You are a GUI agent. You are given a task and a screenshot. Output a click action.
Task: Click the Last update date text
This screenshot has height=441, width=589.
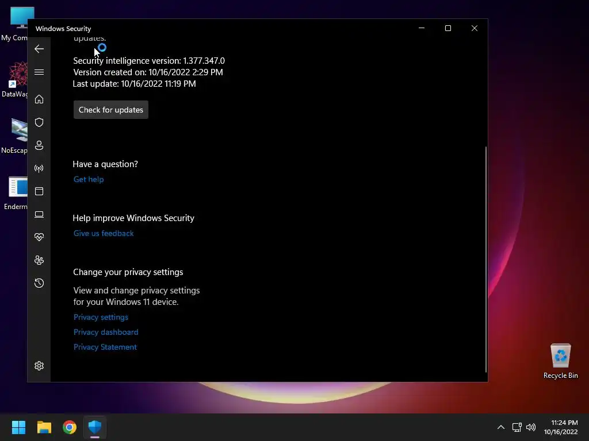(134, 84)
